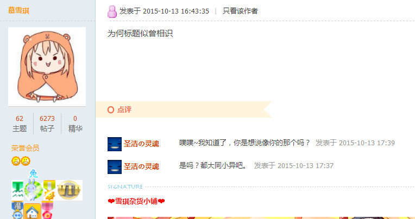This screenshot has width=415, height=219.
Task: Click the rabbit 兔 medal icon
Action: pyautogui.click(x=33, y=187)
